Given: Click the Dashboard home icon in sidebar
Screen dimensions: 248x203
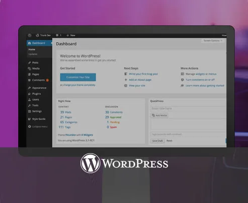Looking at the screenshot, I should coord(30,43).
